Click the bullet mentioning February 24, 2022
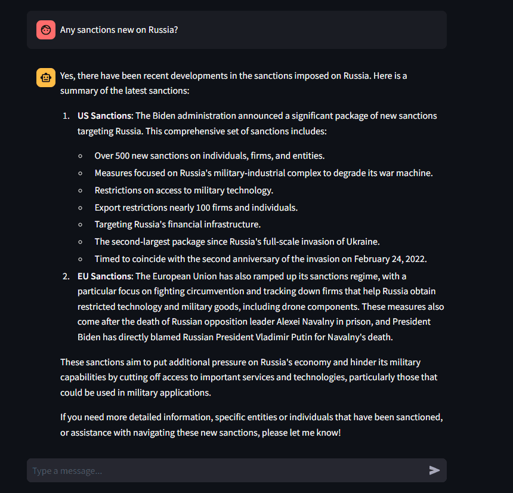This screenshot has height=493, width=513. point(260,259)
